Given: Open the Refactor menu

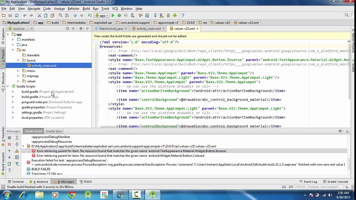Looking at the screenshot, I should [74, 9].
